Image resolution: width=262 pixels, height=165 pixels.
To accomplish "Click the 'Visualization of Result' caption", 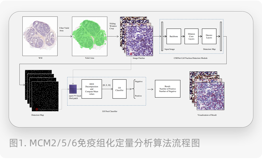I will (x=207, y=115).
